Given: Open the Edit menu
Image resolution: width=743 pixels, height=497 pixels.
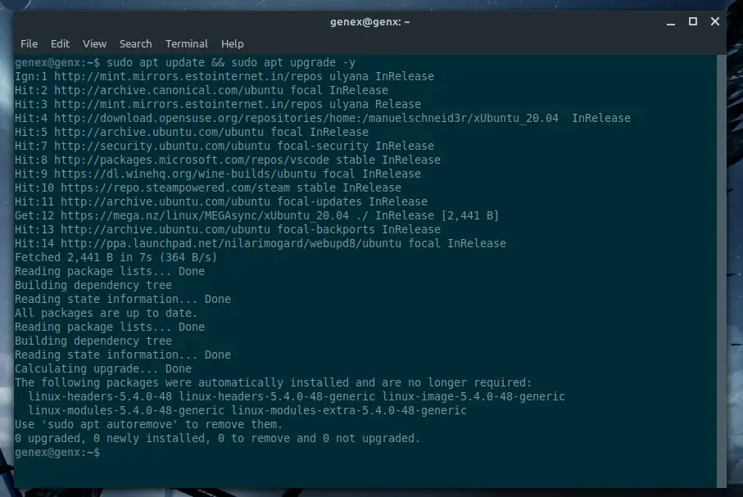Looking at the screenshot, I should point(60,43).
